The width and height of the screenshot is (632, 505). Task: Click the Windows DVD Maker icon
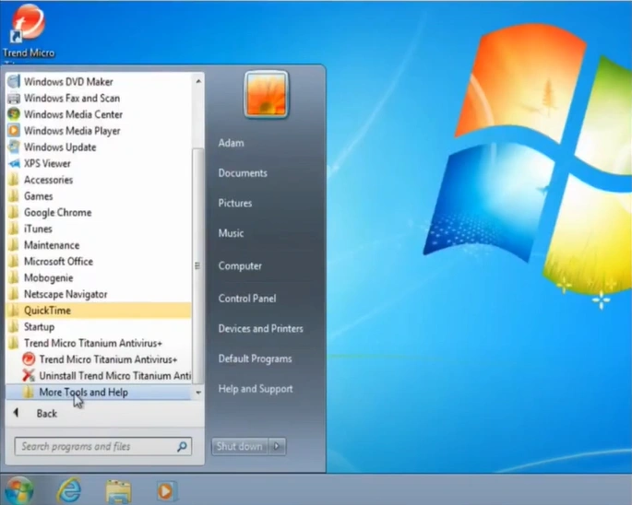(14, 82)
